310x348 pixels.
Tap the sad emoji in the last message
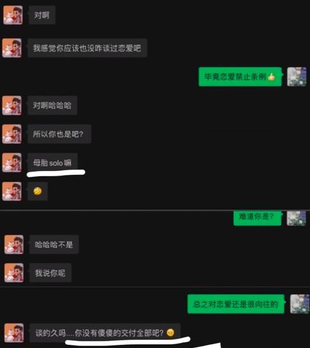pos(171,333)
